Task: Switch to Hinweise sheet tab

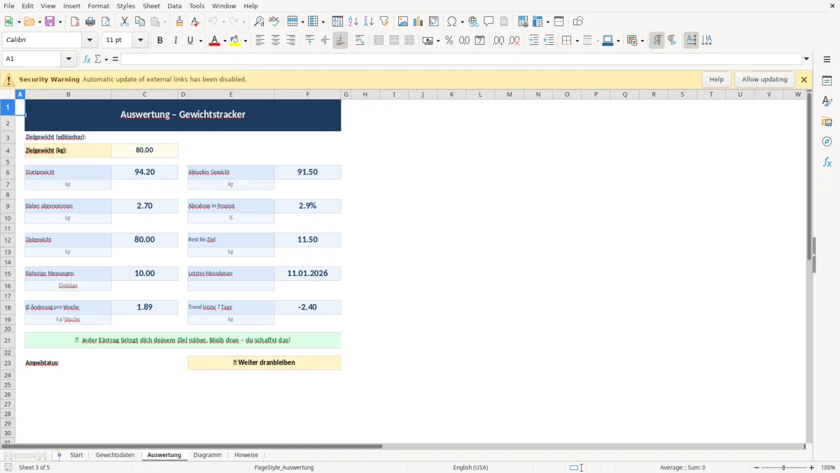Action: point(246,455)
